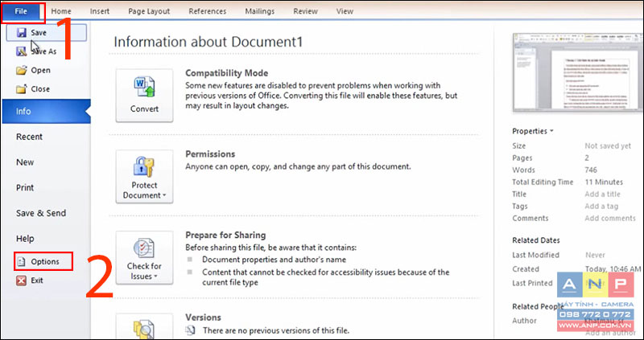
Task: Click the Open folder icon
Action: coord(22,70)
